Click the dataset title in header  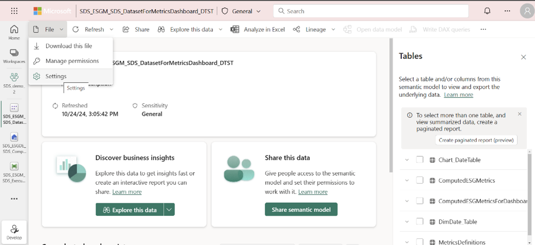[x=146, y=11]
